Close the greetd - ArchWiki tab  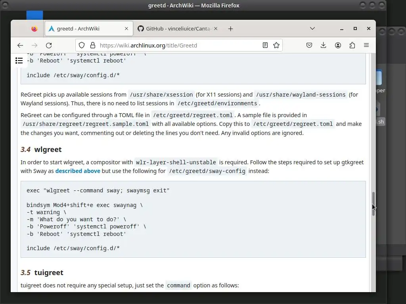pos(126,28)
